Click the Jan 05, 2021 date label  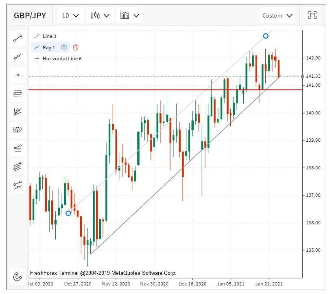point(231,284)
